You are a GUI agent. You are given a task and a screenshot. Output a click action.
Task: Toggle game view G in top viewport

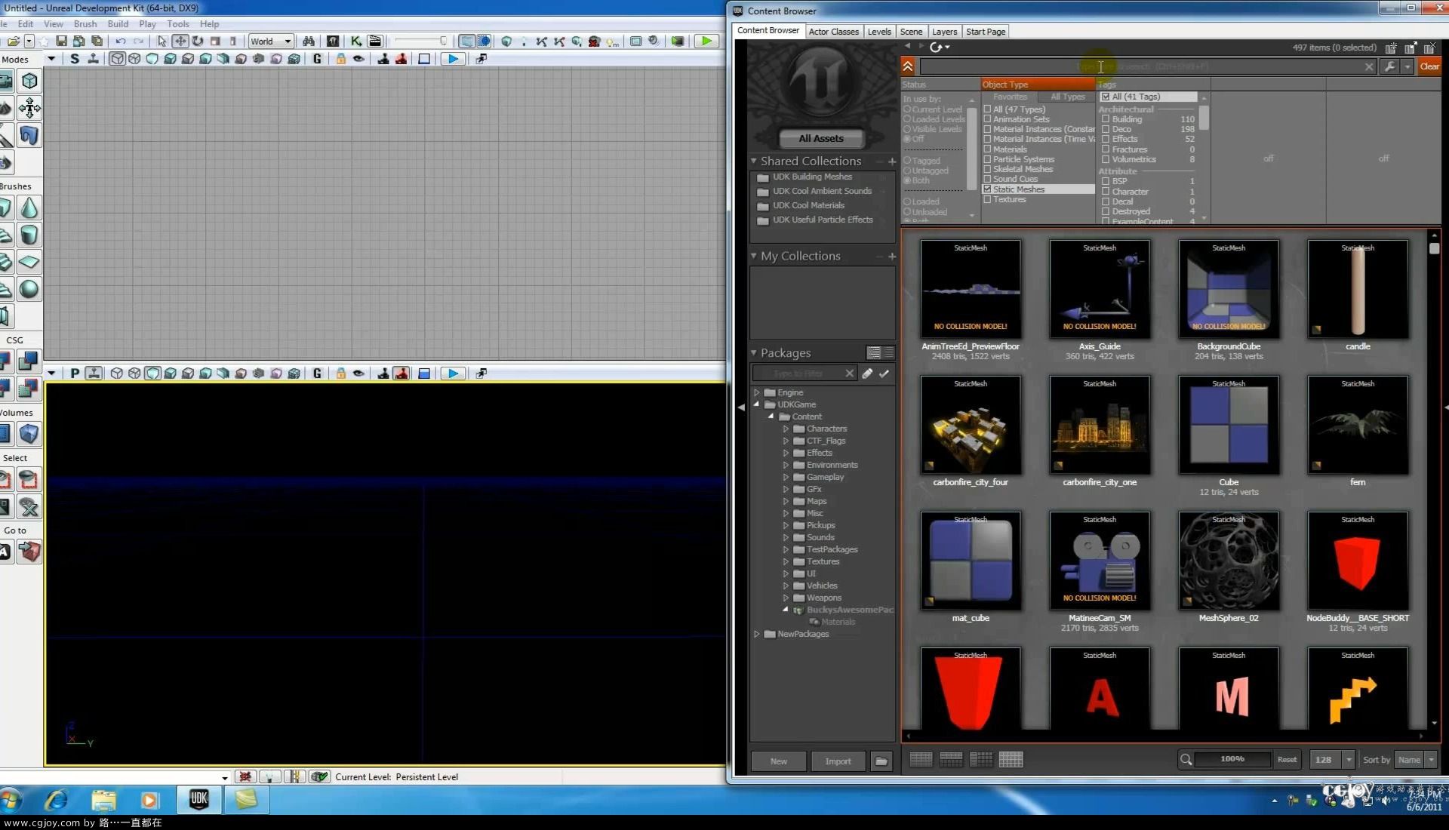click(x=317, y=59)
